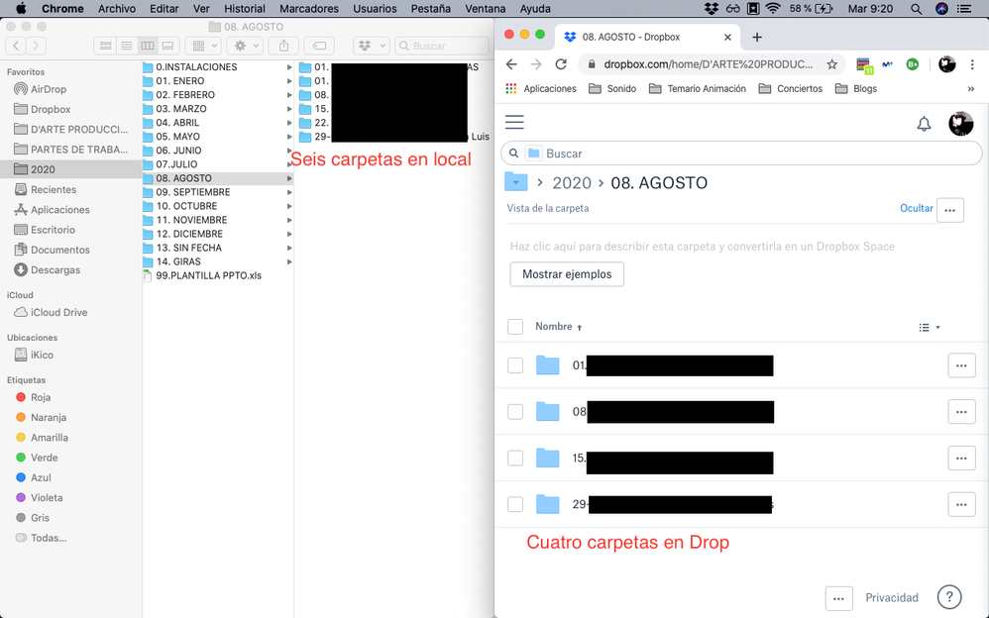Viewport: 989px width, 618px height.
Task: Open the Finder share button
Action: [283, 46]
